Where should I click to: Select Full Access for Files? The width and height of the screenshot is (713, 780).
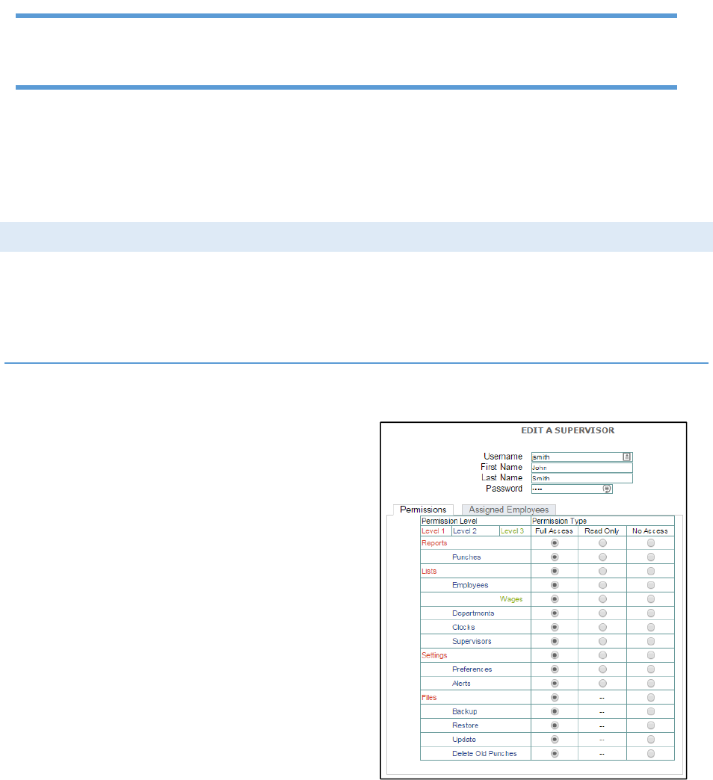click(x=555, y=697)
